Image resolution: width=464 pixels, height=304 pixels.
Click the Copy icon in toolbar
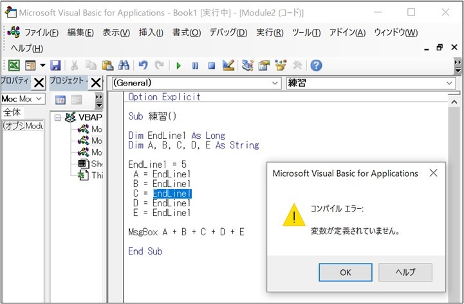click(91, 66)
